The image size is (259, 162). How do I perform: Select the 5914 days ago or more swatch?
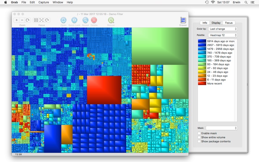[202, 41]
